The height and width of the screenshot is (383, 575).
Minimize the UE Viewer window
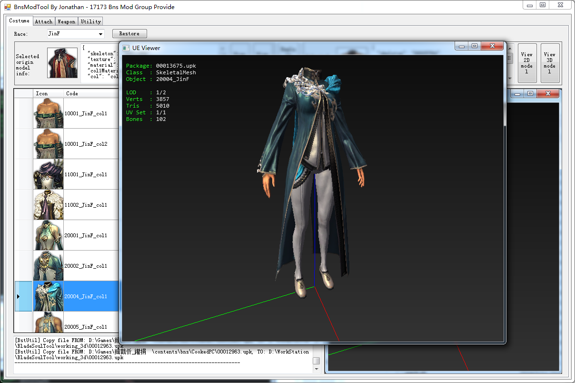click(x=461, y=46)
